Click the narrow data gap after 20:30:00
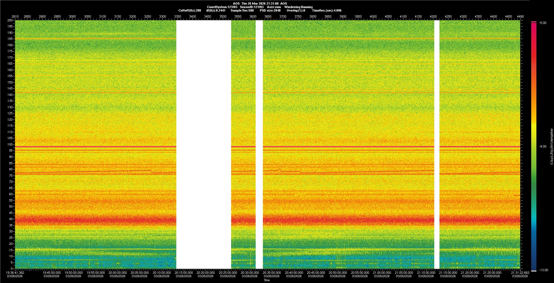554x283 pixels. tap(259, 144)
